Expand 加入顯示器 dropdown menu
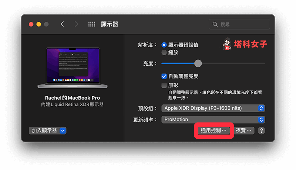The width and height of the screenshot is (296, 170). pyautogui.click(x=47, y=131)
